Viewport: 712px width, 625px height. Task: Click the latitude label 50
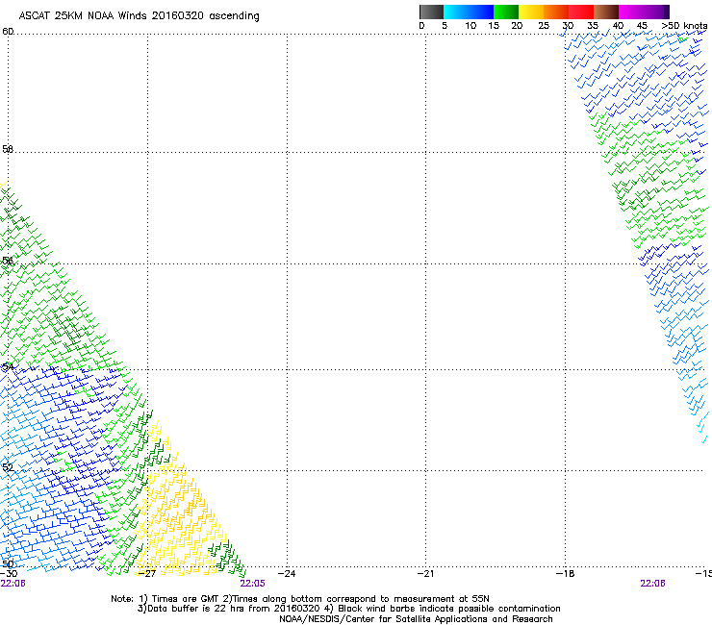click(x=8, y=564)
